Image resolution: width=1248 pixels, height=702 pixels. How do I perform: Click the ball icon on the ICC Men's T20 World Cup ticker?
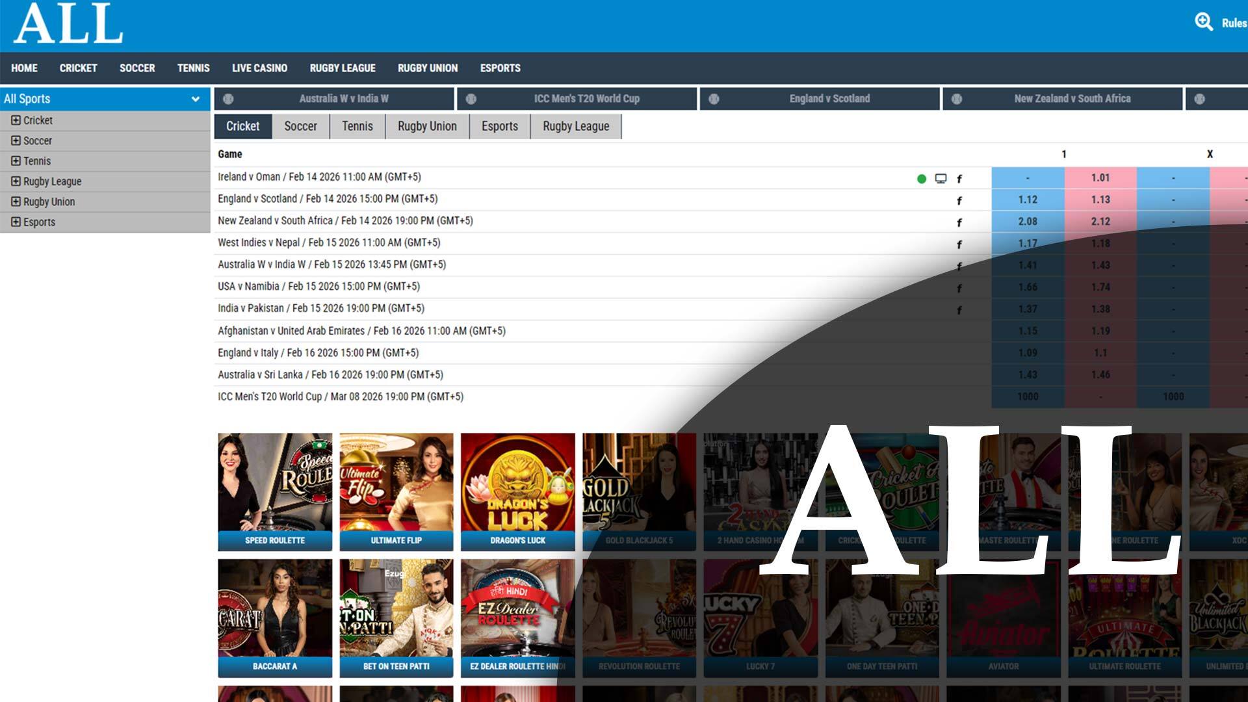point(471,99)
